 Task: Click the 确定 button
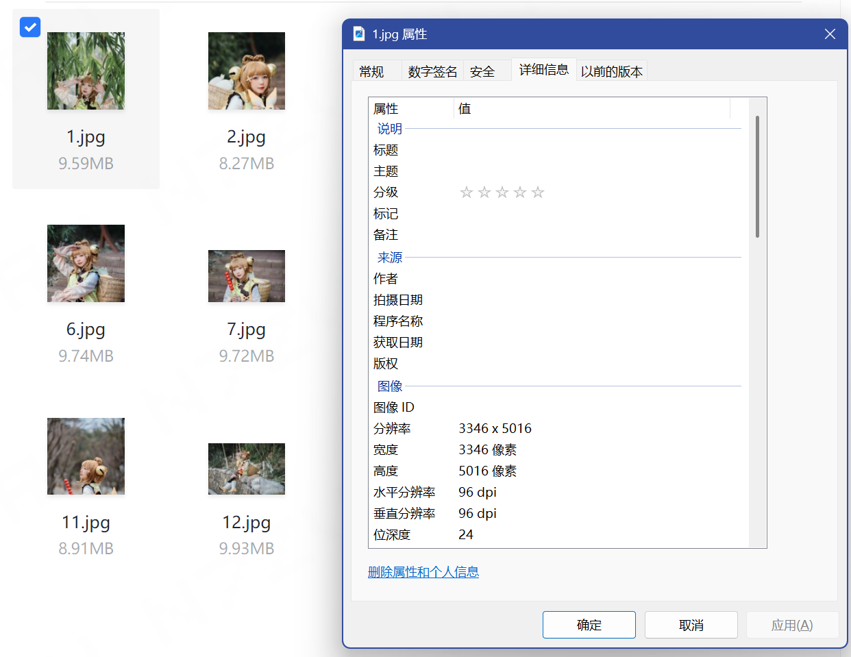(x=589, y=624)
